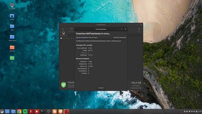Launch Brave browser from the taskbar
The height and width of the screenshot is (114, 202).
[60, 111]
